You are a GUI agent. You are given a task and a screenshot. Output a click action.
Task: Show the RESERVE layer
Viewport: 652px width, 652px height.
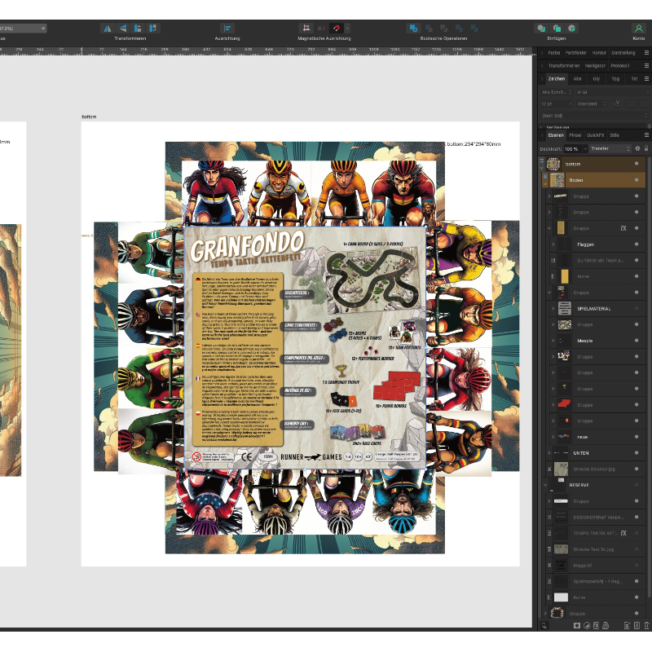pos(637,485)
